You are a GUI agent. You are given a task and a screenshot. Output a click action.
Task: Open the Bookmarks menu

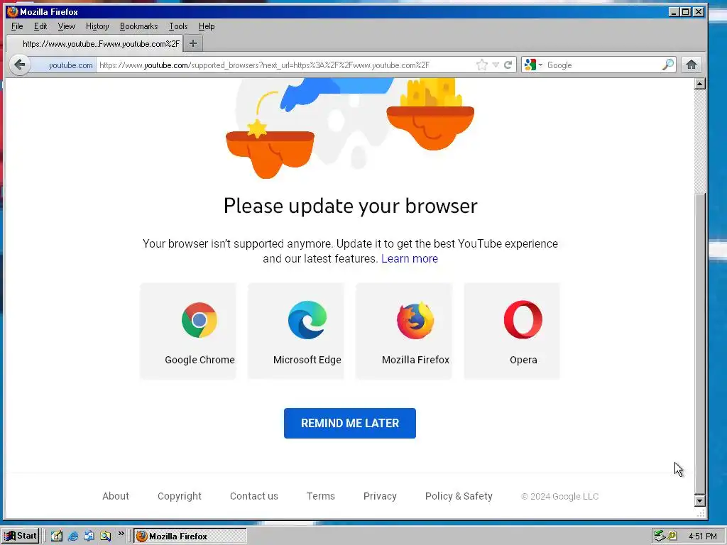coord(138,26)
